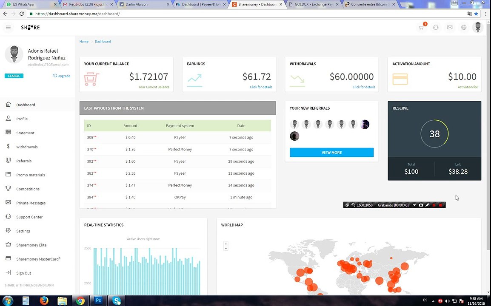Open the envelope messages icon in header
This screenshot has height=306, width=491.
coord(450,28)
